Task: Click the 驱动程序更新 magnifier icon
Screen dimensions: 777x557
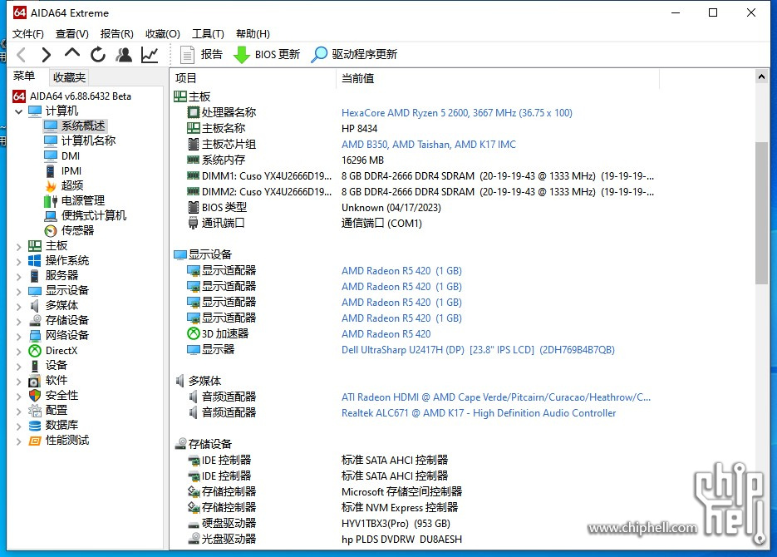Action: click(x=318, y=55)
